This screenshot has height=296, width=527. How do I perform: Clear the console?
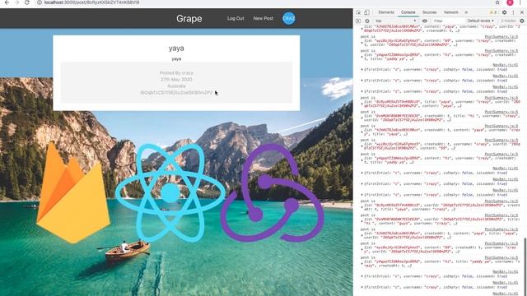click(x=367, y=21)
